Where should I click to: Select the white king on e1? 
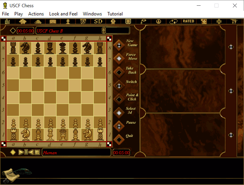click(x=63, y=135)
